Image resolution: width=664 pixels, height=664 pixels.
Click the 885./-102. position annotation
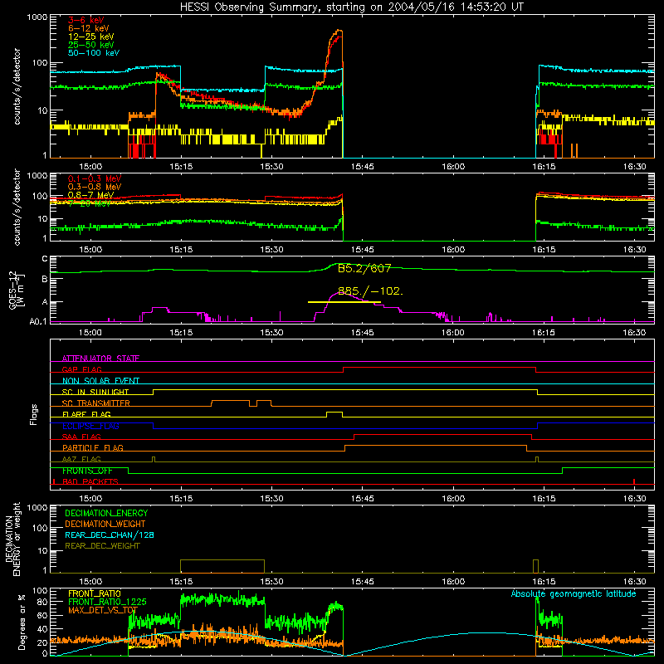(x=370, y=291)
